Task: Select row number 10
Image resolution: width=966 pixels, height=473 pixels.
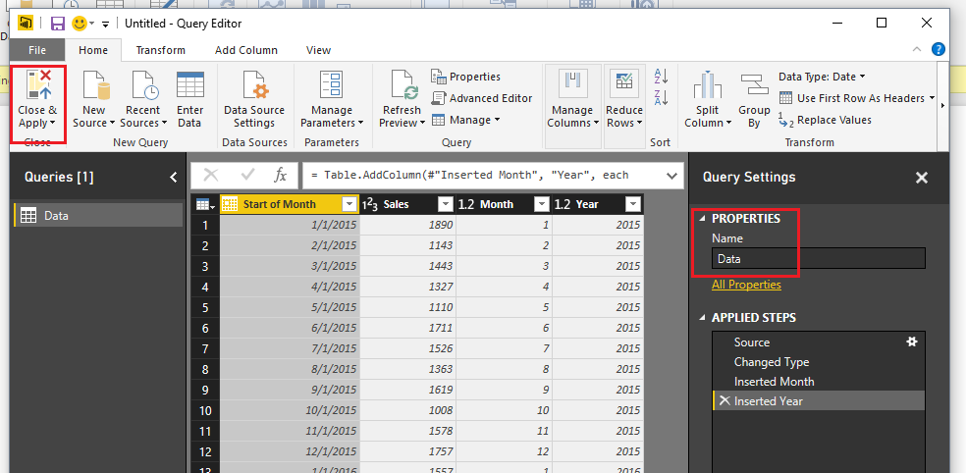Action: [205, 410]
